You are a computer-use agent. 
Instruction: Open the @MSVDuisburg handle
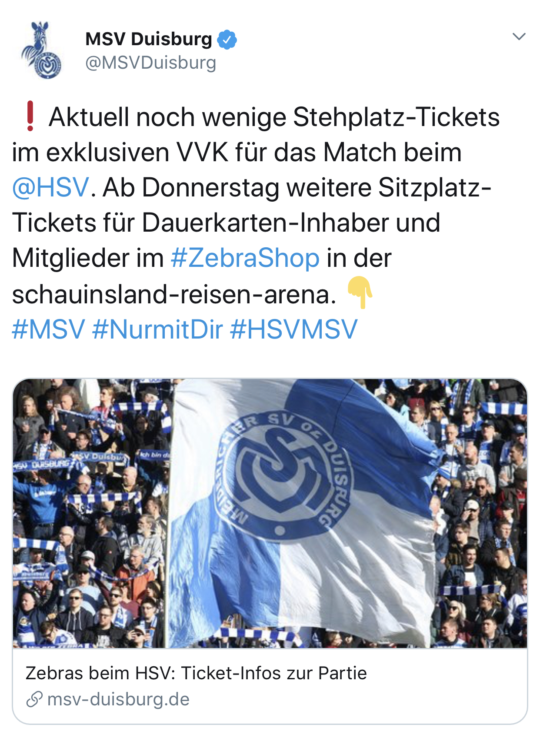pos(150,63)
